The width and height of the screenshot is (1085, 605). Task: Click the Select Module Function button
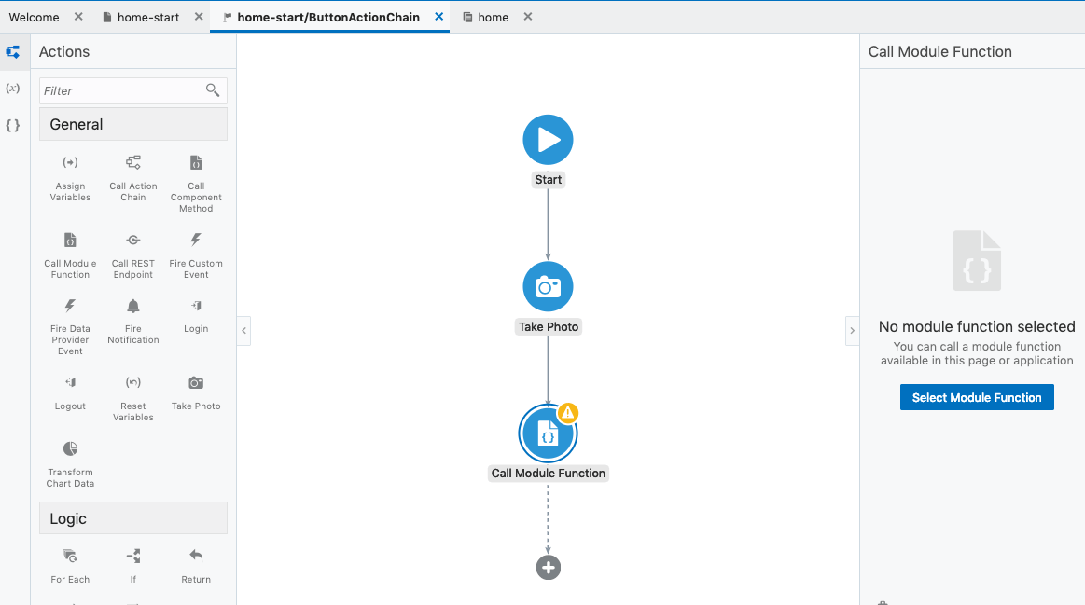977,397
